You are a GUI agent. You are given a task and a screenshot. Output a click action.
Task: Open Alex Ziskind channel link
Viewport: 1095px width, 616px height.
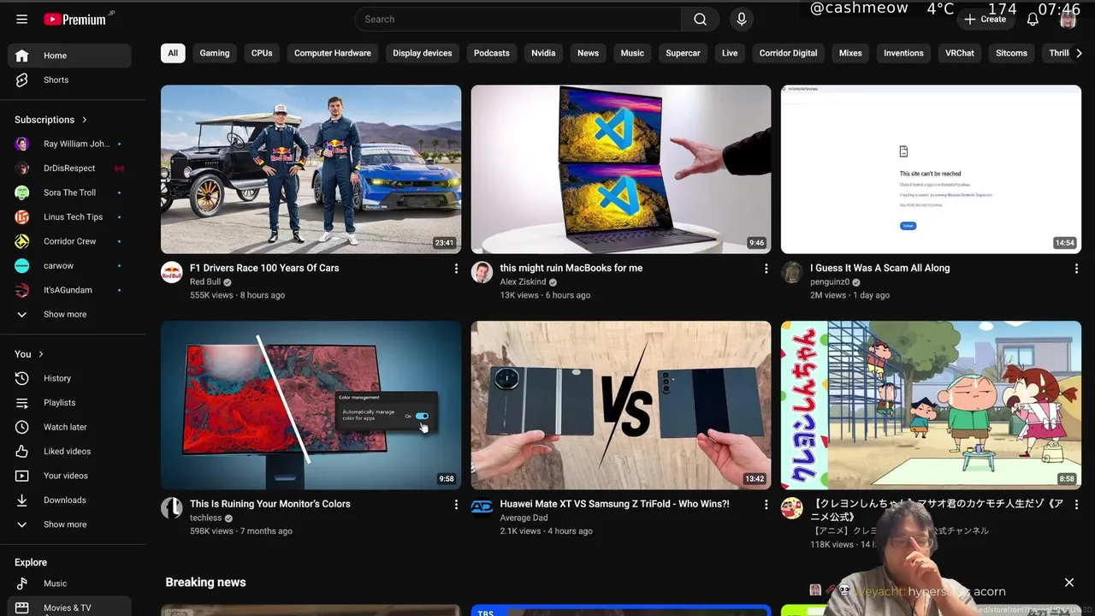click(523, 282)
